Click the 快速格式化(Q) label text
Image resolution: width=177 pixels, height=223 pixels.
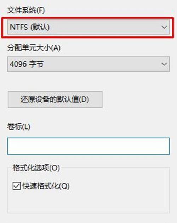46,186
